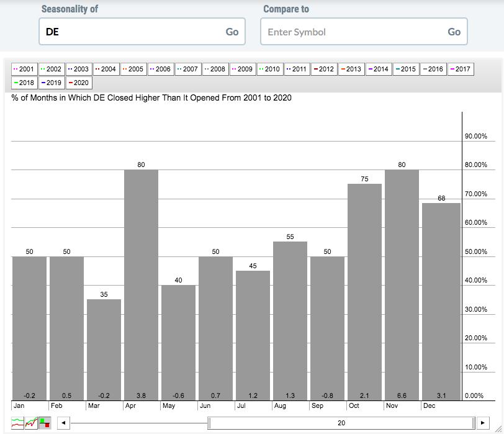Toggle the 2018 year legend button
The height and width of the screenshot is (434, 504).
[x=24, y=83]
